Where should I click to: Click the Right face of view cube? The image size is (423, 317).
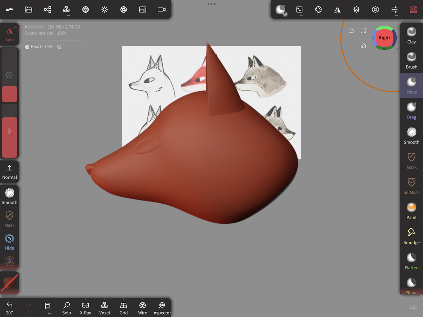point(384,38)
